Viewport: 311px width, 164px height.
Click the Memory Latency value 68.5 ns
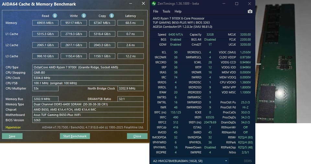point(131,23)
